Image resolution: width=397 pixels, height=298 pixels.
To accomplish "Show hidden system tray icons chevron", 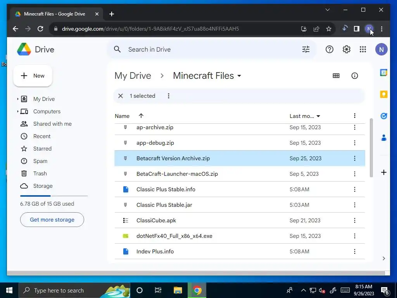I will (x=303, y=290).
